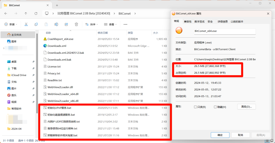Viewport: 275px width, 143px height.
Task: Click the sidebar vertical scrollbar
Action: click(x=37, y=74)
